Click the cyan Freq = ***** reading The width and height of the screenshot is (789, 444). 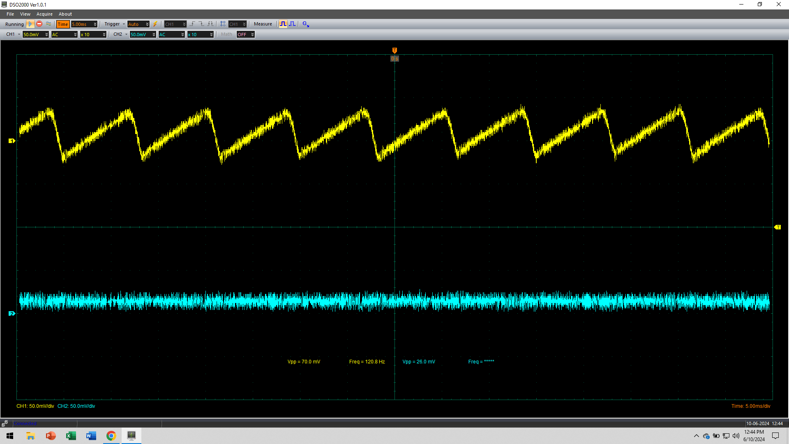click(481, 362)
